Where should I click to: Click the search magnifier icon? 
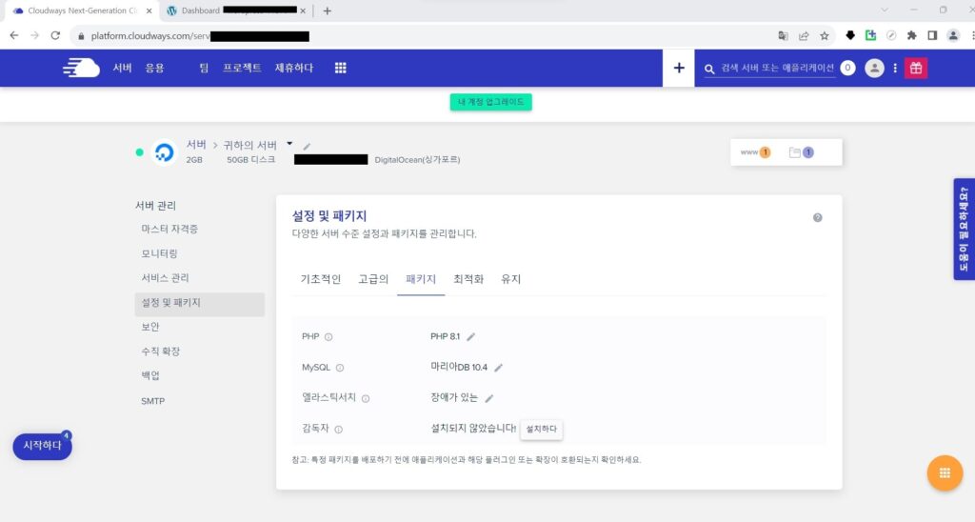[x=709, y=69]
